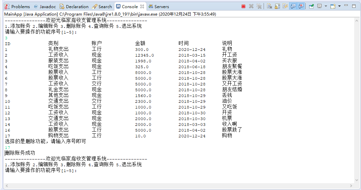Click the amount '325.0'

pyautogui.click(x=141, y=67)
